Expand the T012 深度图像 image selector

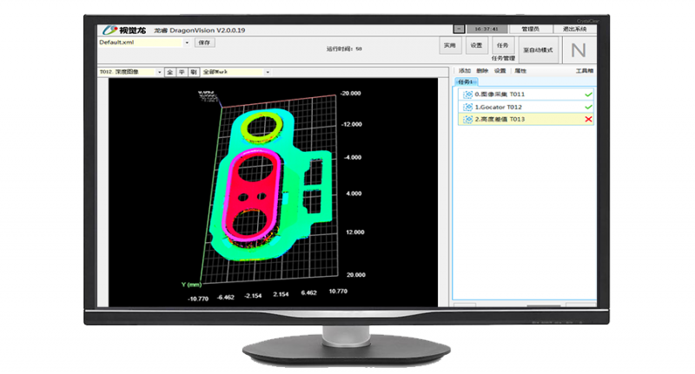[159, 72]
